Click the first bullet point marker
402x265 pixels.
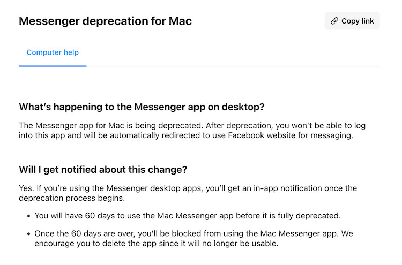(x=28, y=216)
